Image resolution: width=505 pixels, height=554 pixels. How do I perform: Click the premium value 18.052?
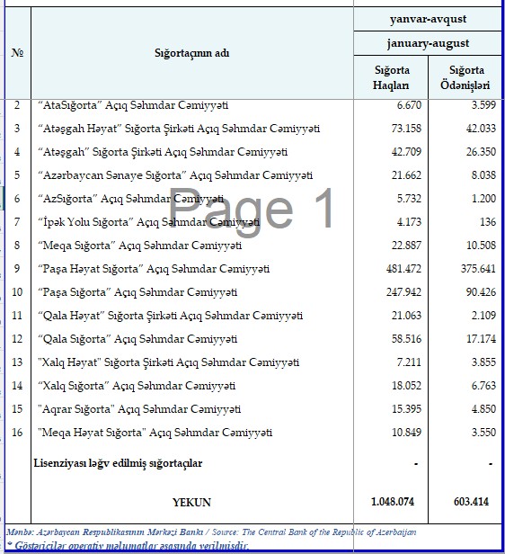406,386
